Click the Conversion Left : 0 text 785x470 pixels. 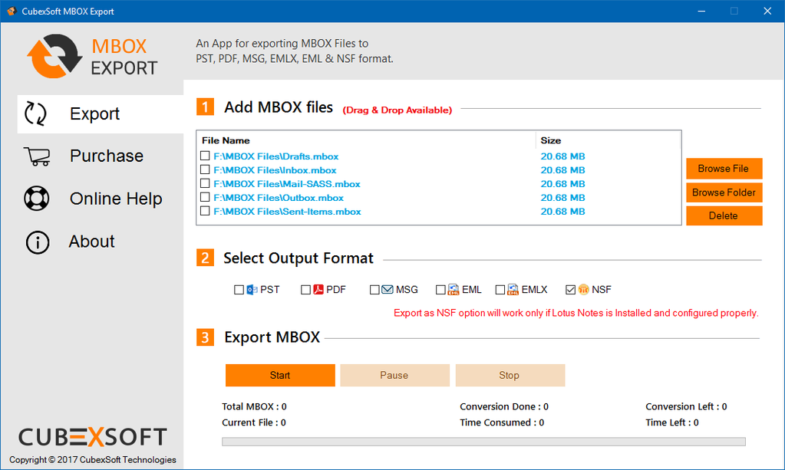click(x=686, y=406)
